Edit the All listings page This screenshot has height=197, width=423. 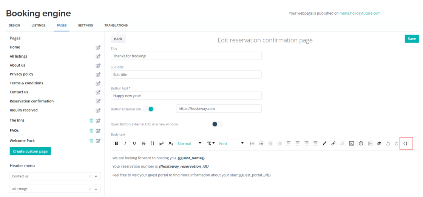(98, 57)
